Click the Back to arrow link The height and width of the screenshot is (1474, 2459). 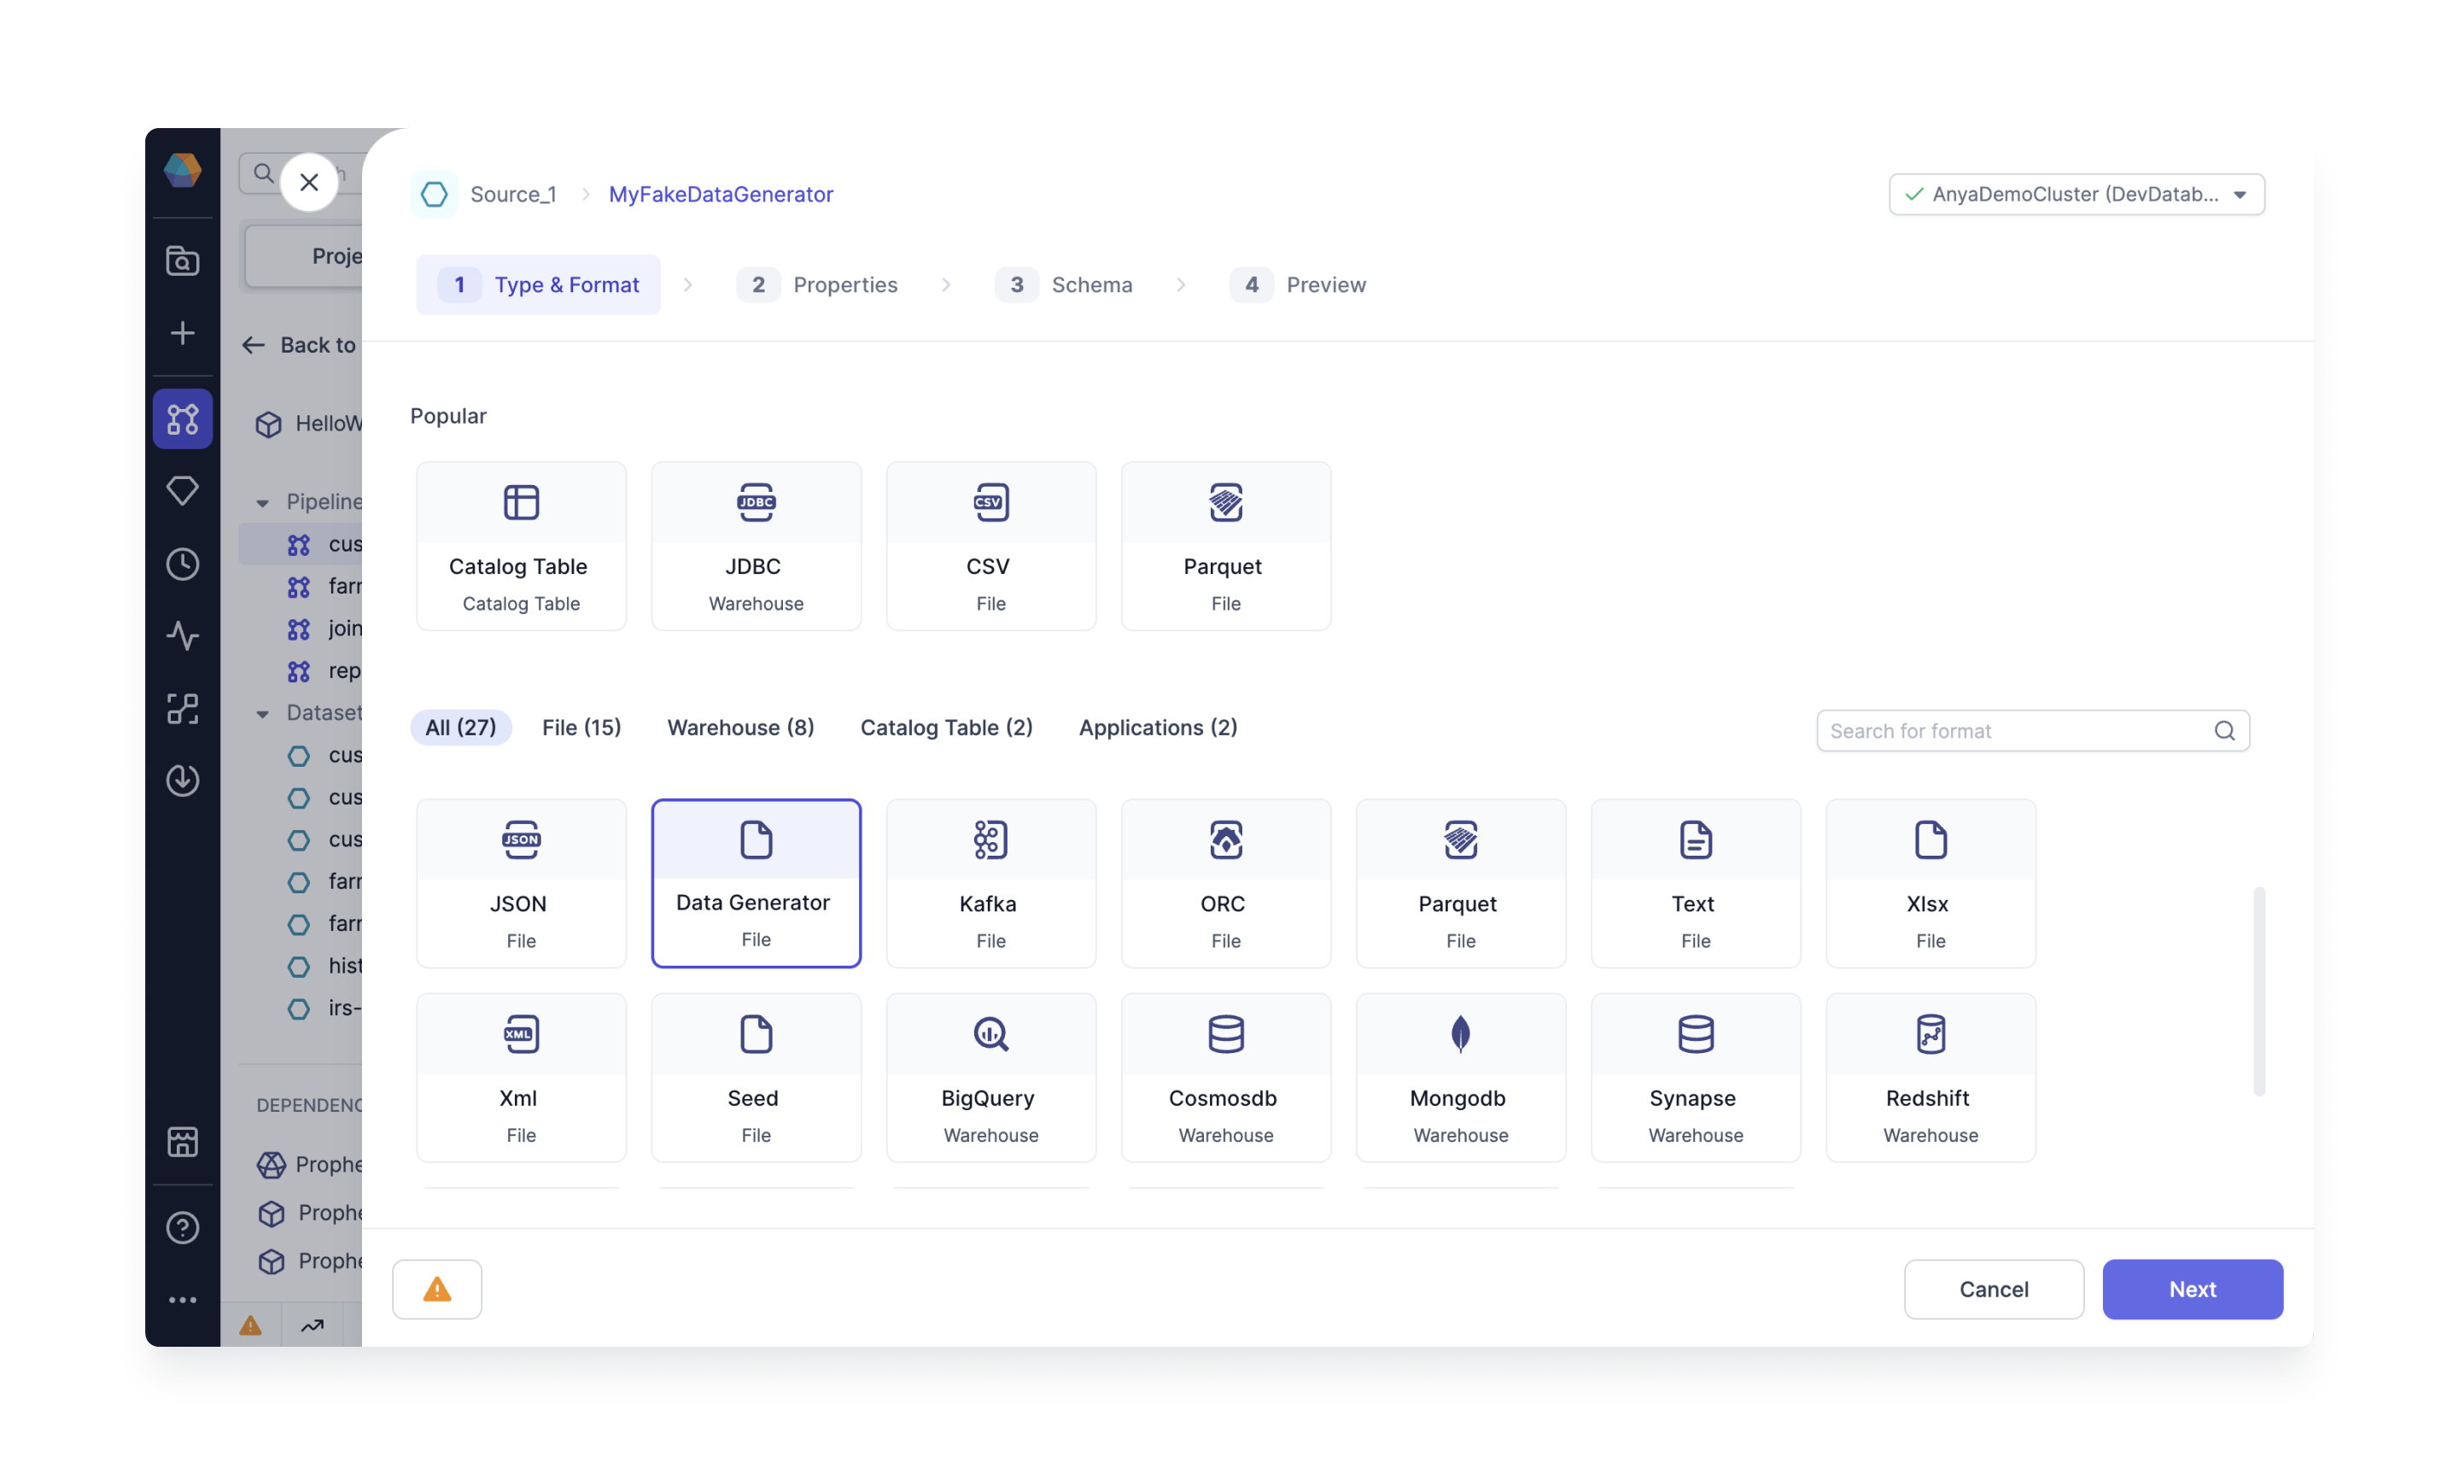point(299,345)
